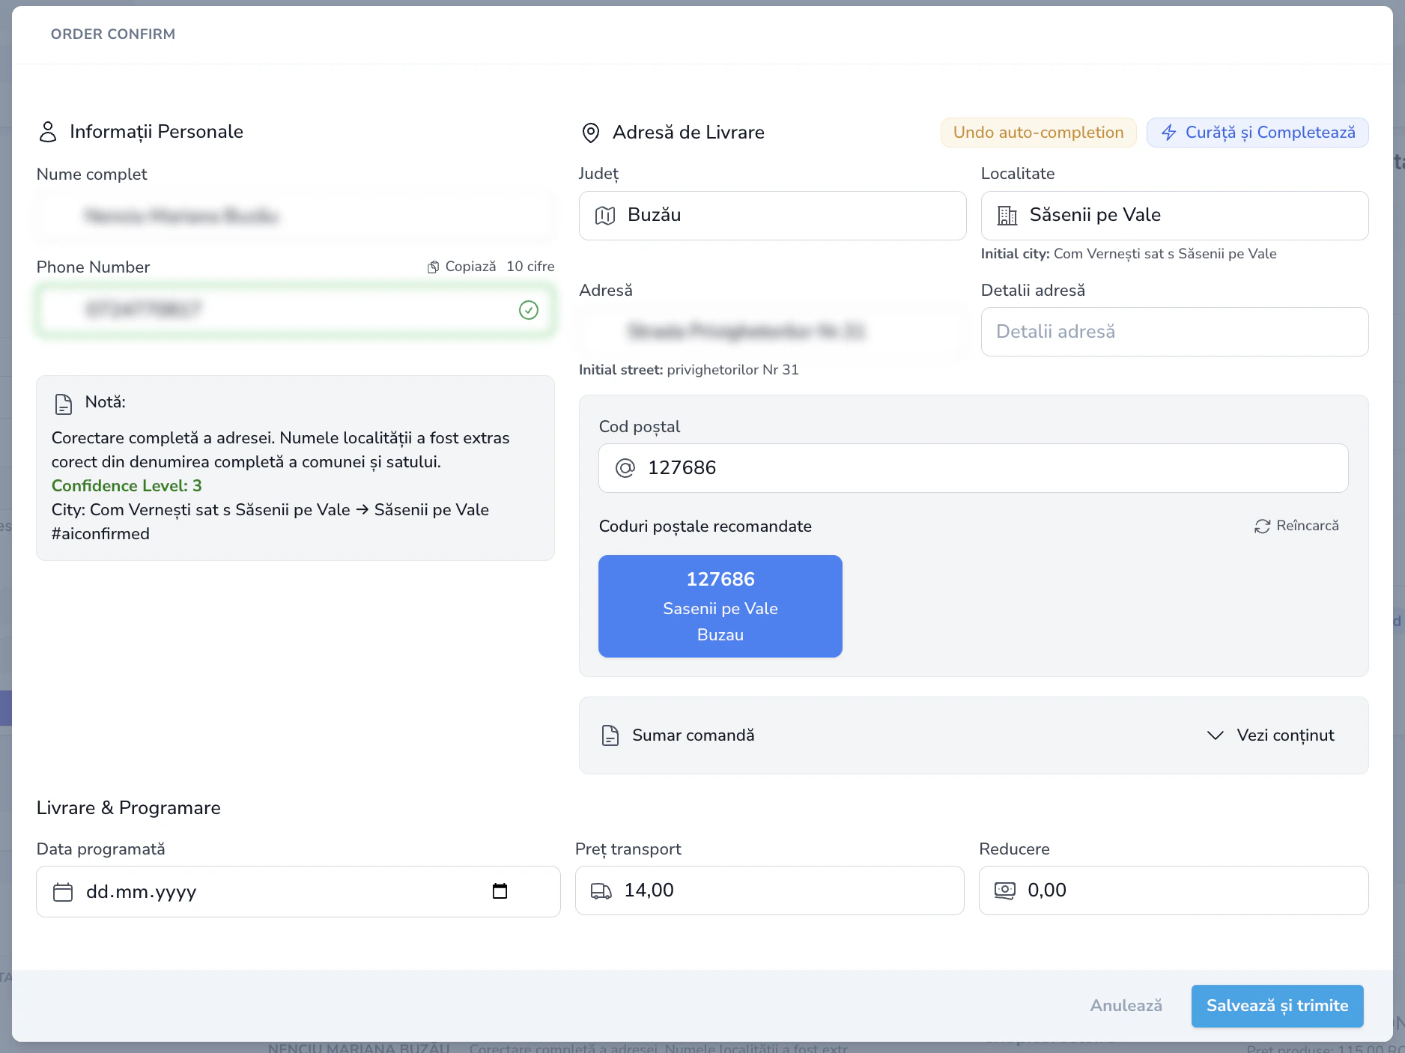Click the person icon beside Informații Personale

pos(48,132)
